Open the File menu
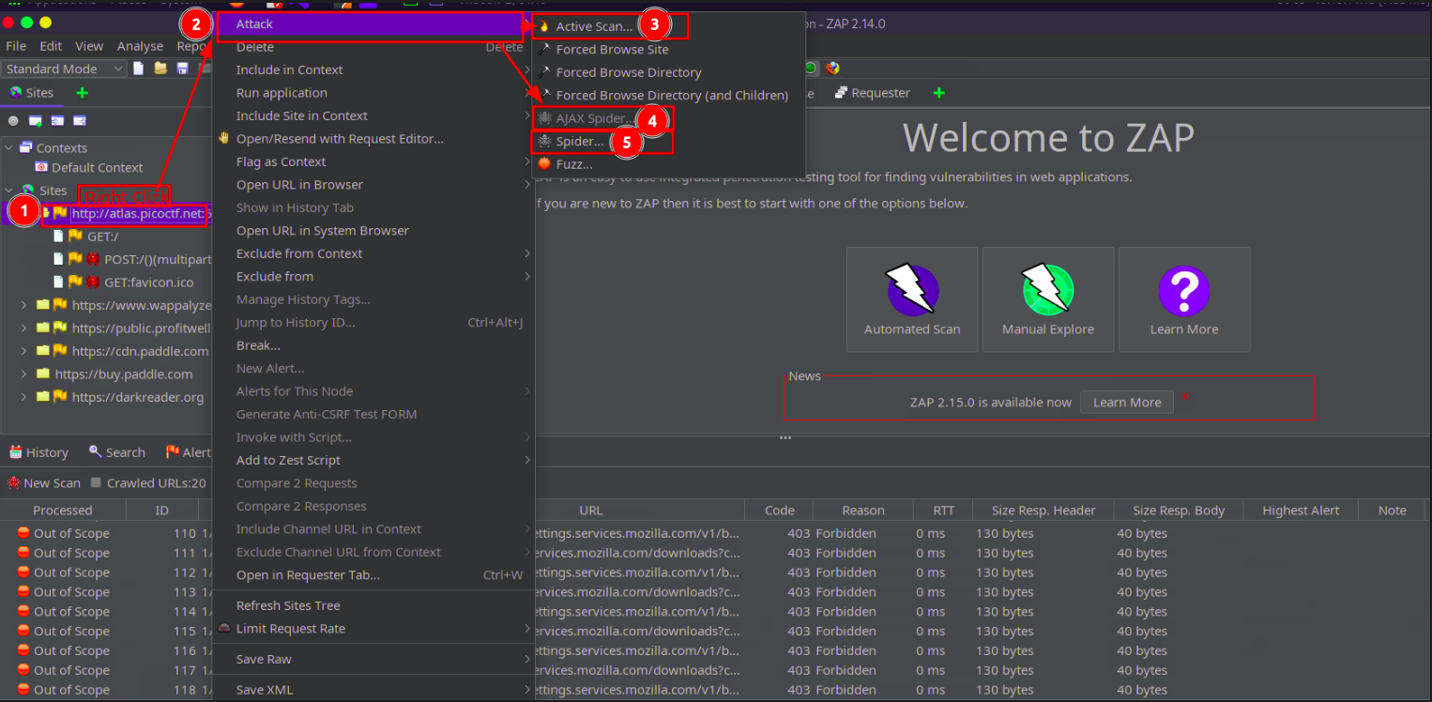The height and width of the screenshot is (702, 1432). pyautogui.click(x=16, y=46)
